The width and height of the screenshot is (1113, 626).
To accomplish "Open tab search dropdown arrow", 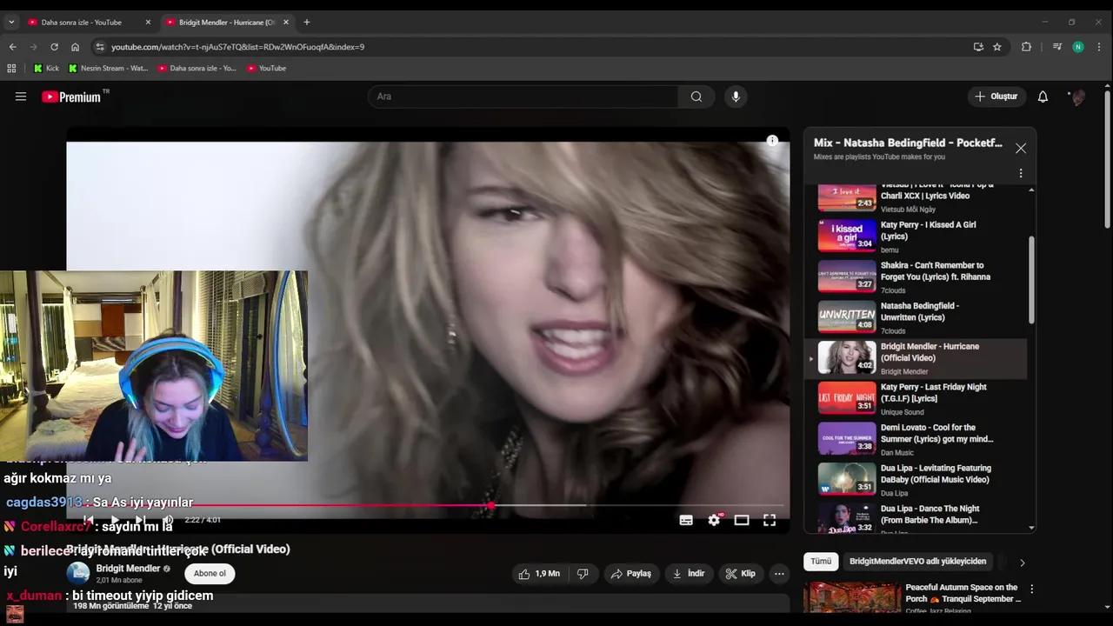I will (x=11, y=22).
